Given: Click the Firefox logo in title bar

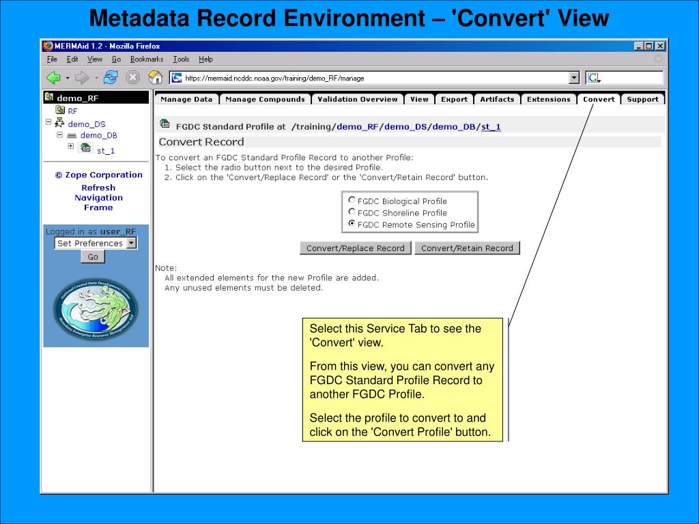Looking at the screenshot, I should (x=48, y=46).
